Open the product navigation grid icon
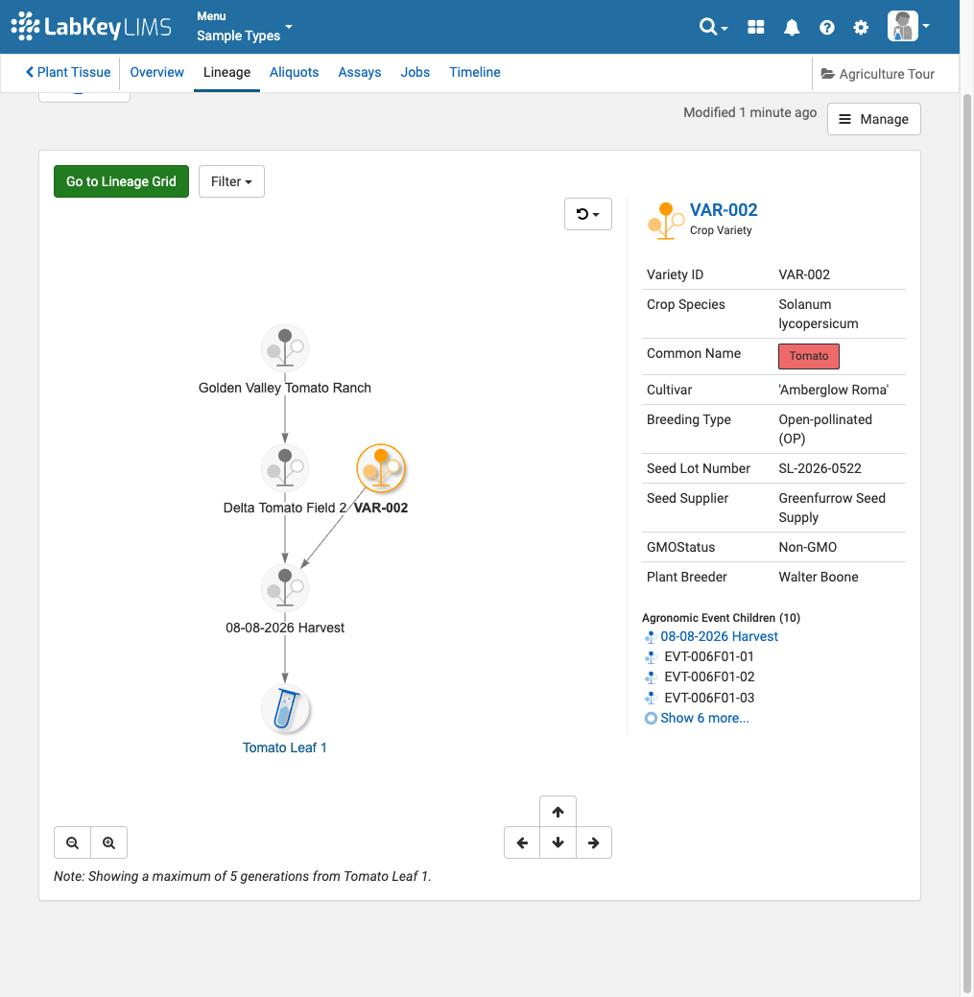Viewport: 974px width, 997px height. point(755,27)
